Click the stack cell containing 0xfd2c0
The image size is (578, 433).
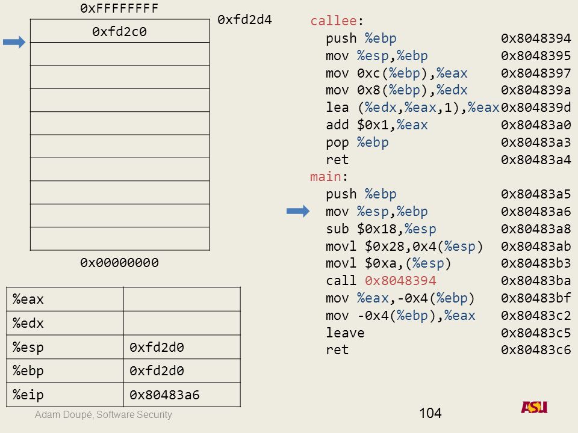click(x=120, y=31)
